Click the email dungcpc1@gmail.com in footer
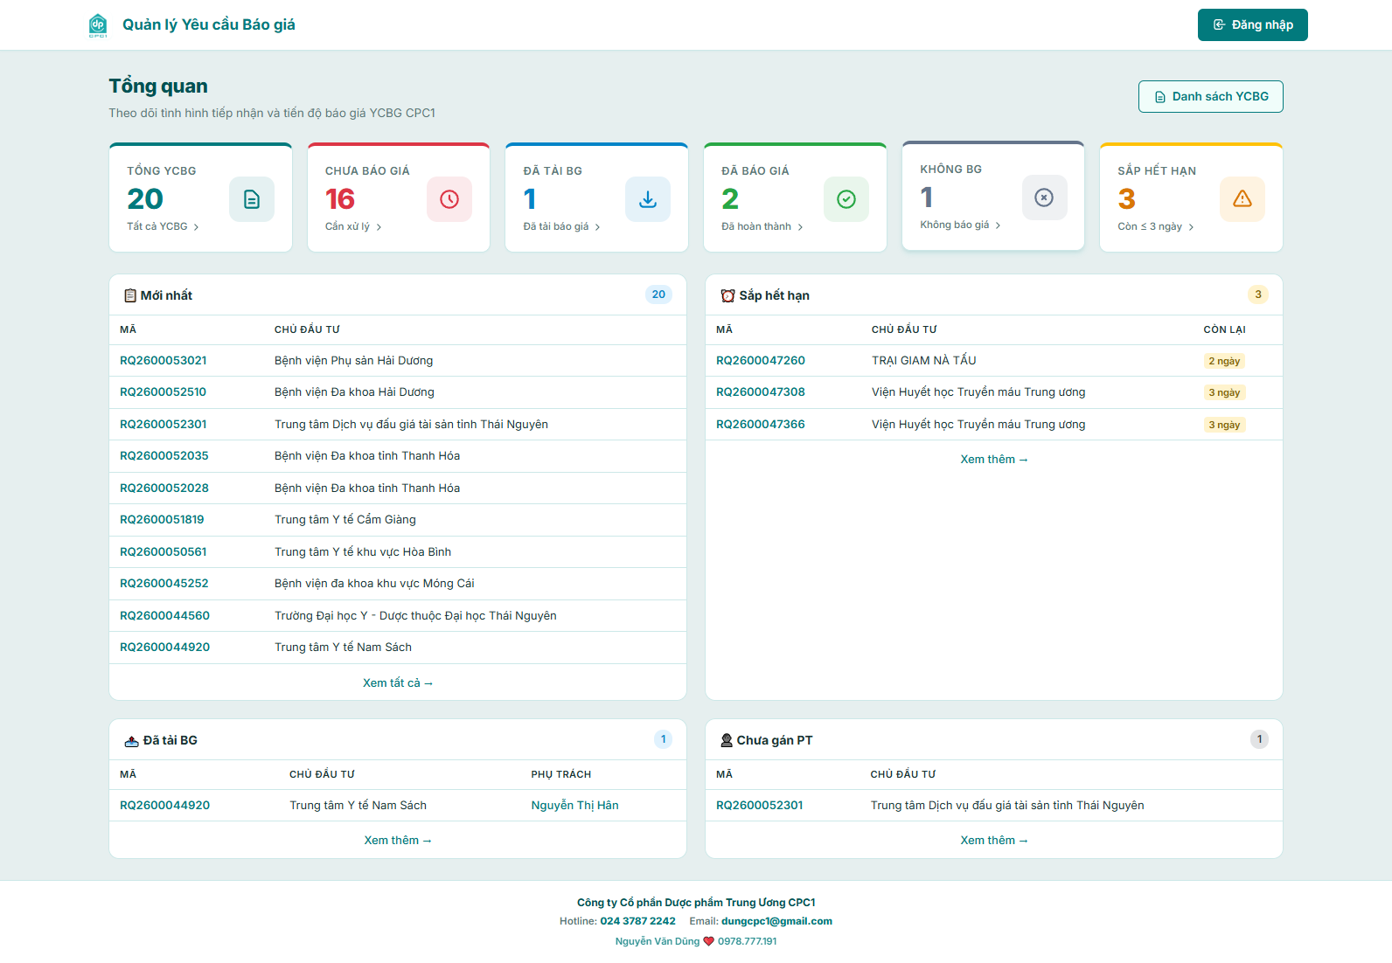This screenshot has width=1392, height=963. pos(776,921)
